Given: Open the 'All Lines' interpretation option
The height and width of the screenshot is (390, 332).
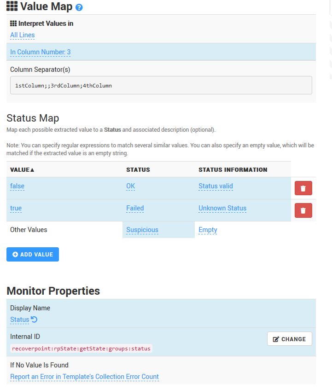Looking at the screenshot, I should pos(22,35).
